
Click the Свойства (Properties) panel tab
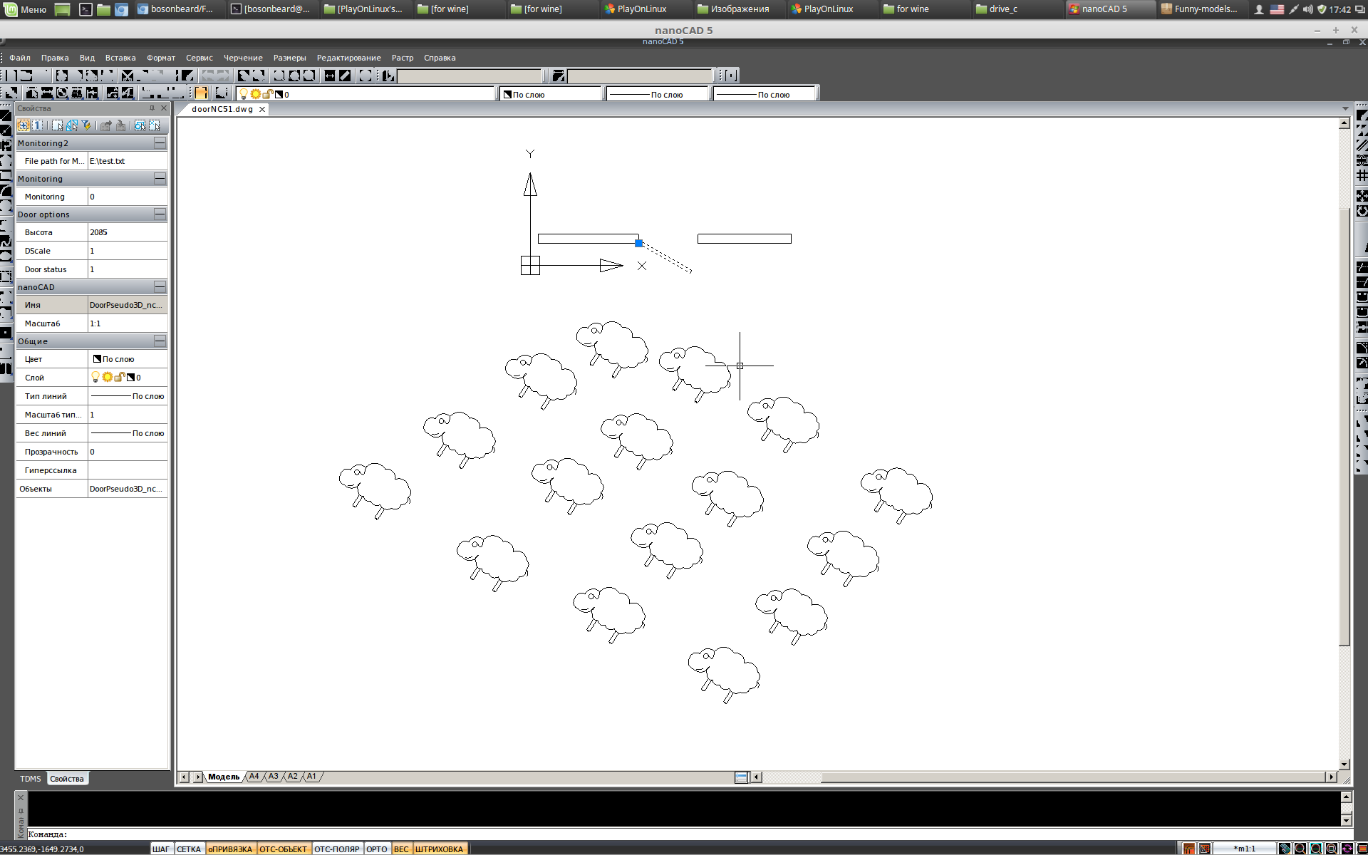66,778
